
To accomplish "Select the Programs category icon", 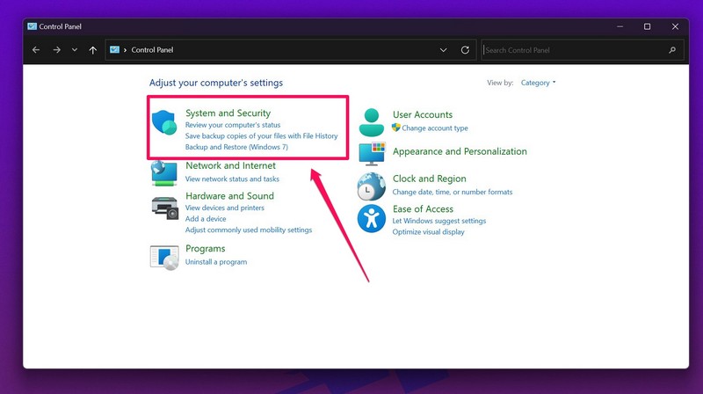I will (164, 256).
